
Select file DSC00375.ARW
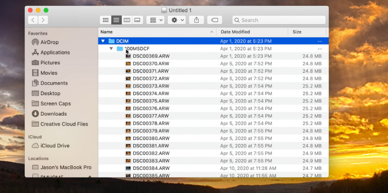pyautogui.click(x=151, y=101)
